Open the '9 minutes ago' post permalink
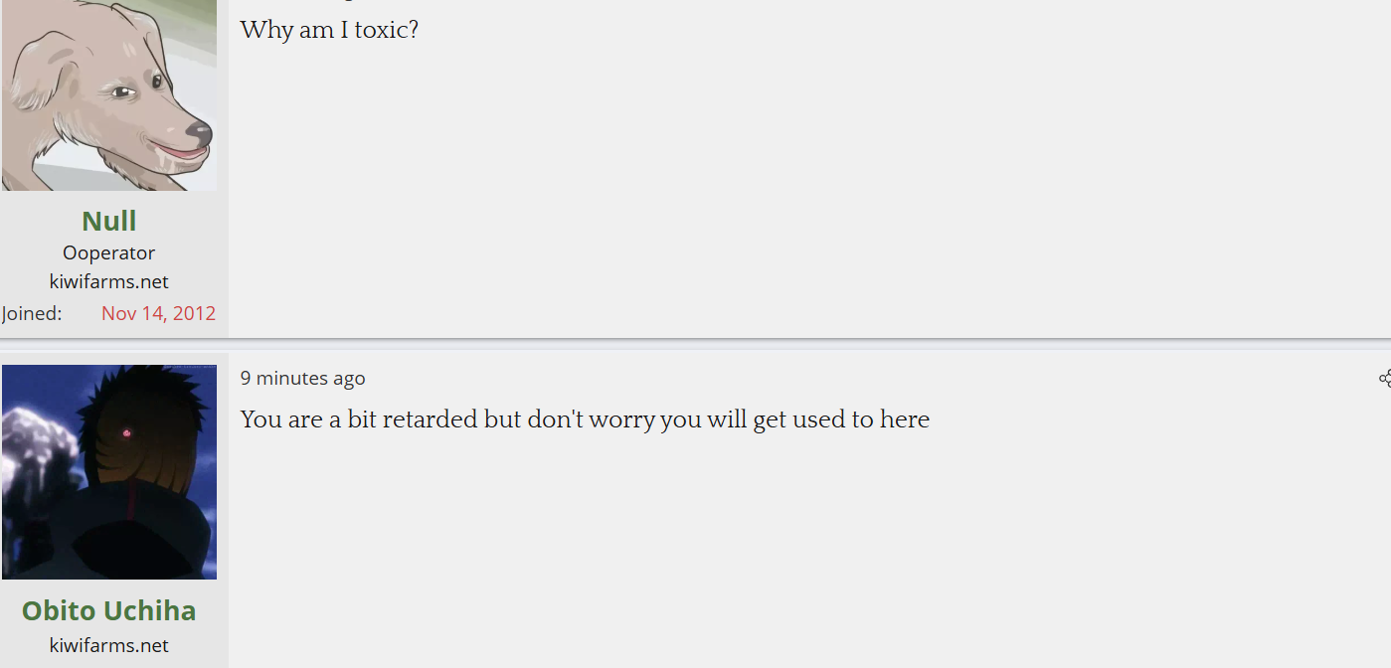This screenshot has width=1391, height=668. point(303,378)
